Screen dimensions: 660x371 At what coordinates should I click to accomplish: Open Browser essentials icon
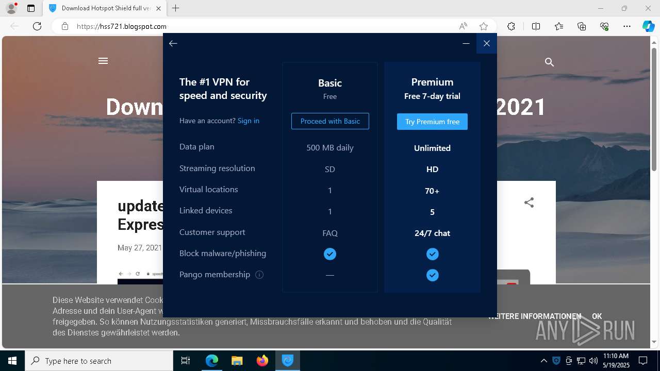tap(604, 26)
